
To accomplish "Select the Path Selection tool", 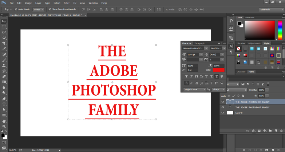I will point(4,110).
